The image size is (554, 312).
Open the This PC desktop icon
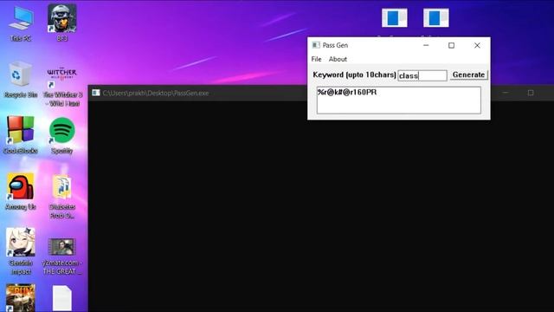click(x=21, y=23)
